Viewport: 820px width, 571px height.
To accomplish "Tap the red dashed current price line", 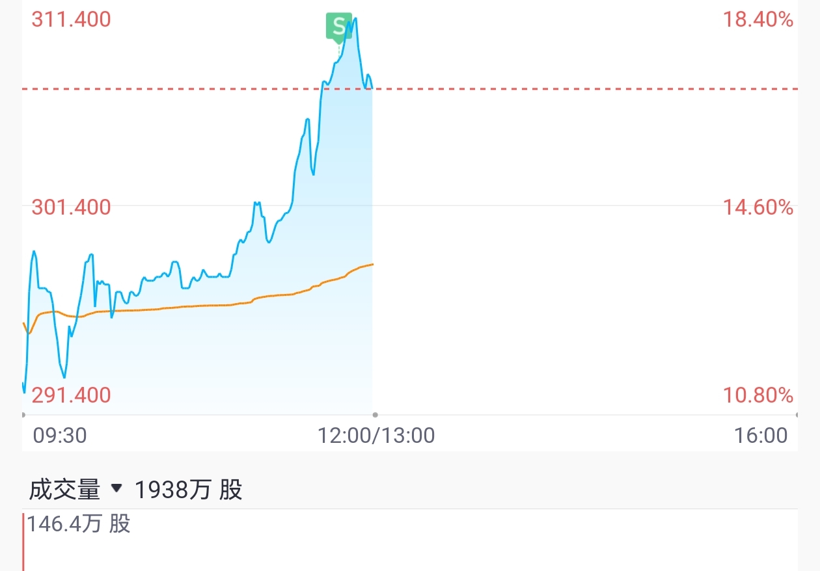I will [410, 88].
